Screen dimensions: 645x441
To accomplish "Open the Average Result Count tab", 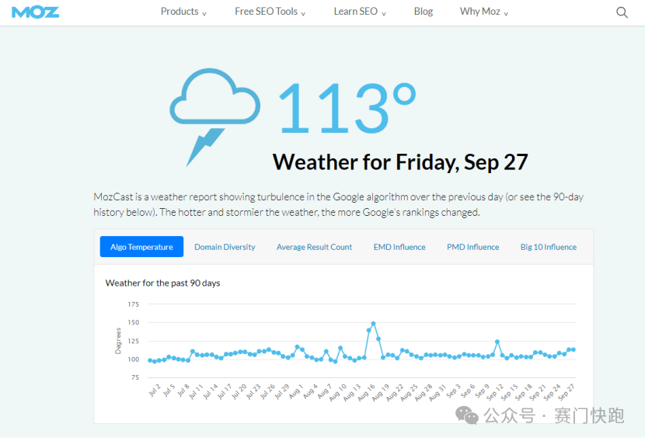I will (314, 247).
